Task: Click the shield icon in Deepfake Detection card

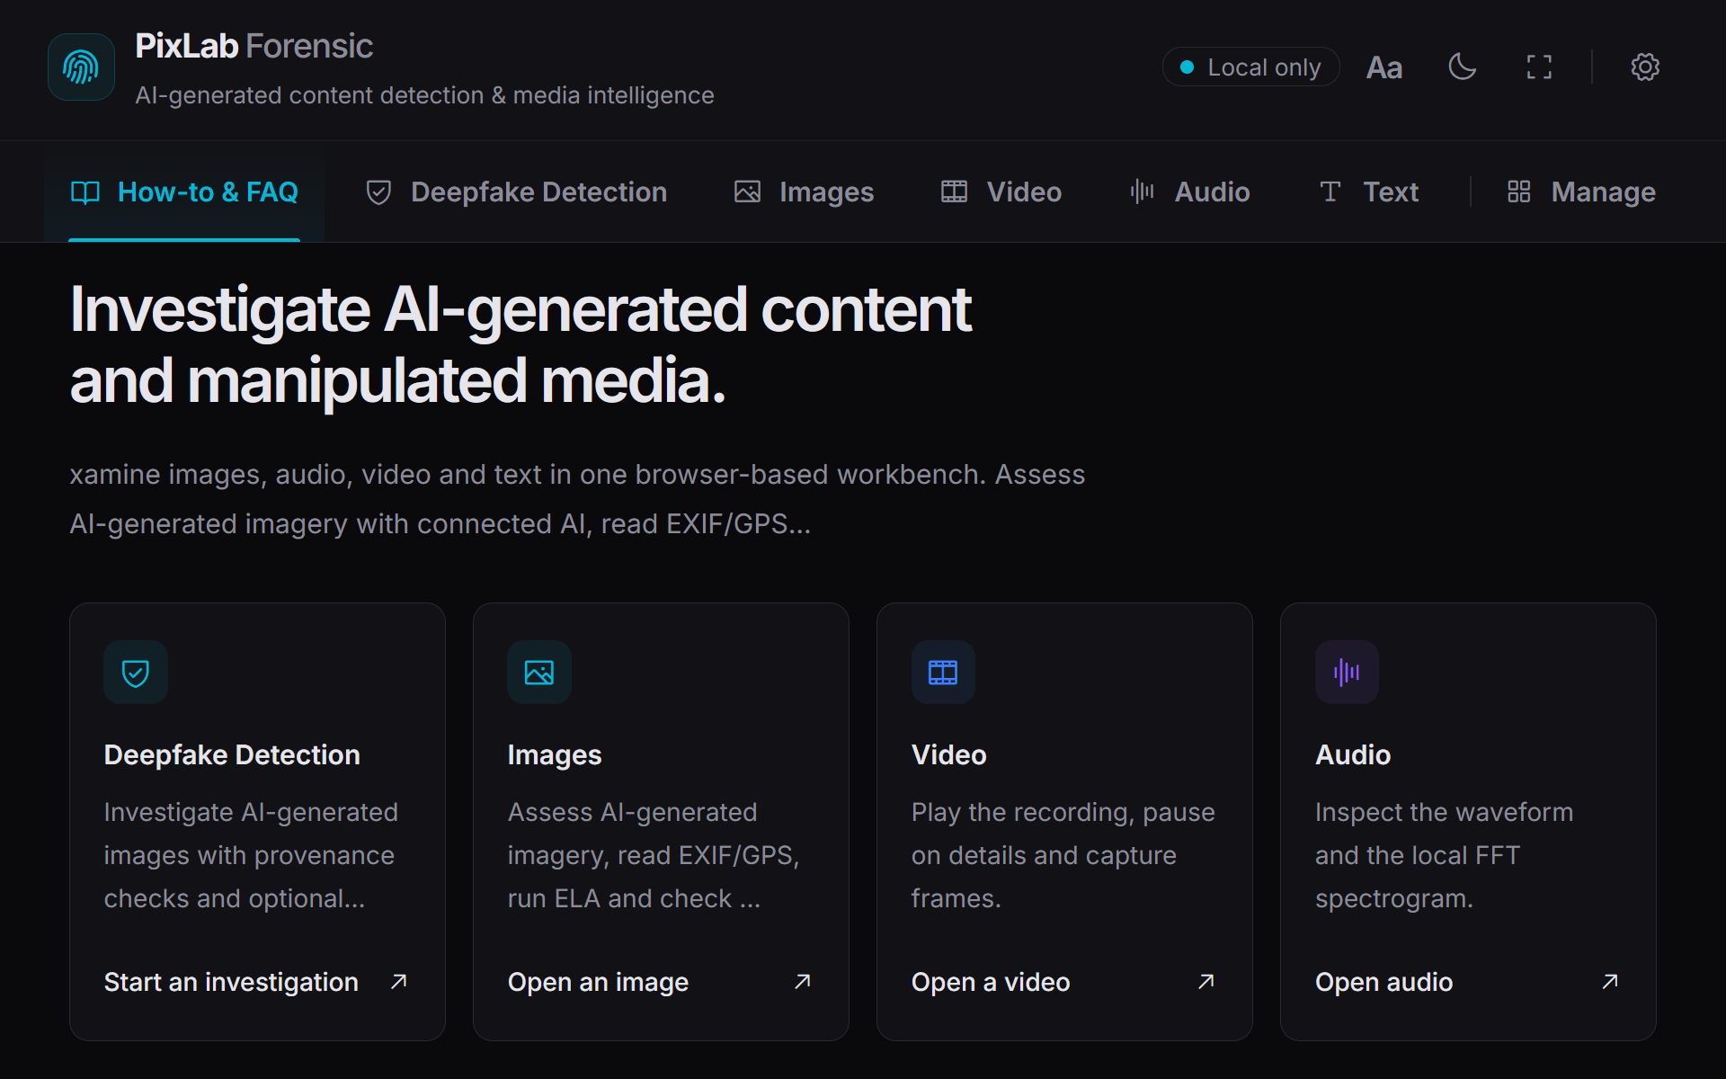Action: click(x=136, y=673)
